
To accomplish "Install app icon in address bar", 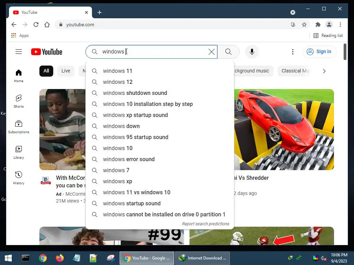I will 293,24.
